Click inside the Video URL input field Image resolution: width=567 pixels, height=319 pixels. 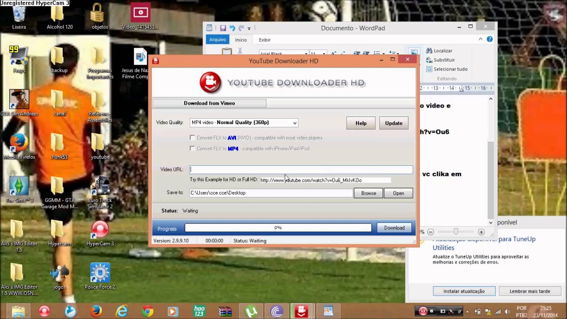pyautogui.click(x=301, y=169)
